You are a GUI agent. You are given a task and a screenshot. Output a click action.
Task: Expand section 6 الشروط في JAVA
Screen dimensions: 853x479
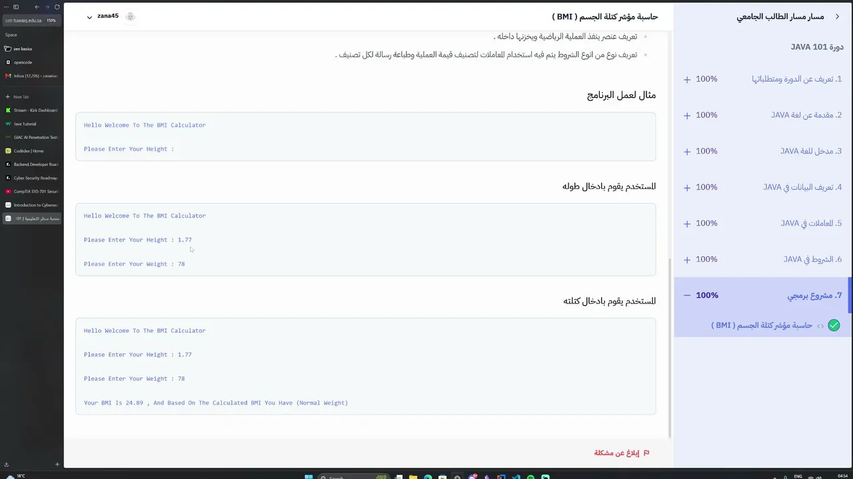(x=687, y=259)
